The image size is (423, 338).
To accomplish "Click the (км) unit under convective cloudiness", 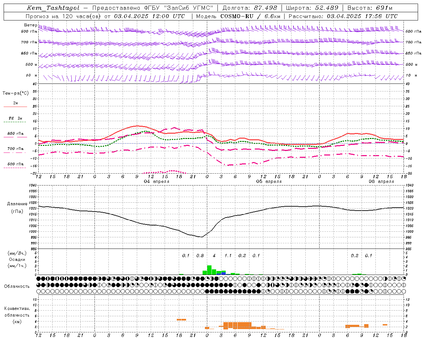I will coord(17,321).
